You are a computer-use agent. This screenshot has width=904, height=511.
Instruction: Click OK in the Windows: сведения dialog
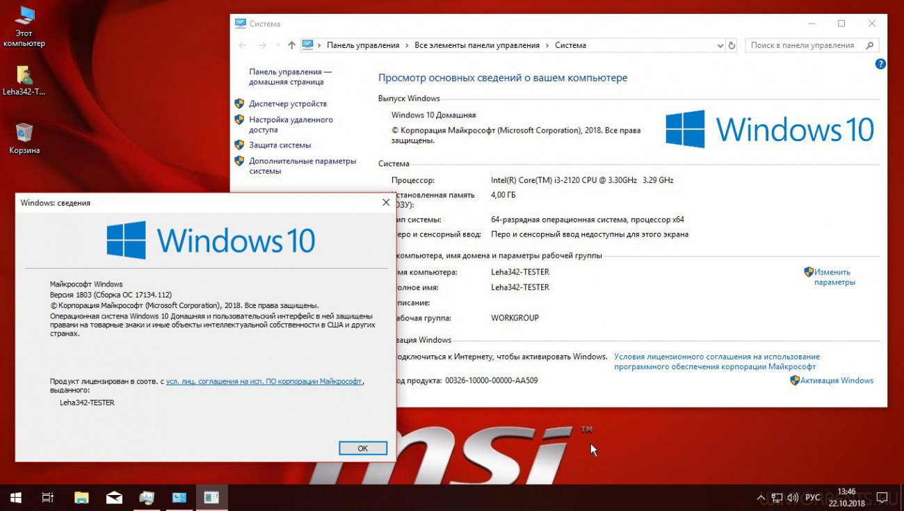tap(363, 448)
